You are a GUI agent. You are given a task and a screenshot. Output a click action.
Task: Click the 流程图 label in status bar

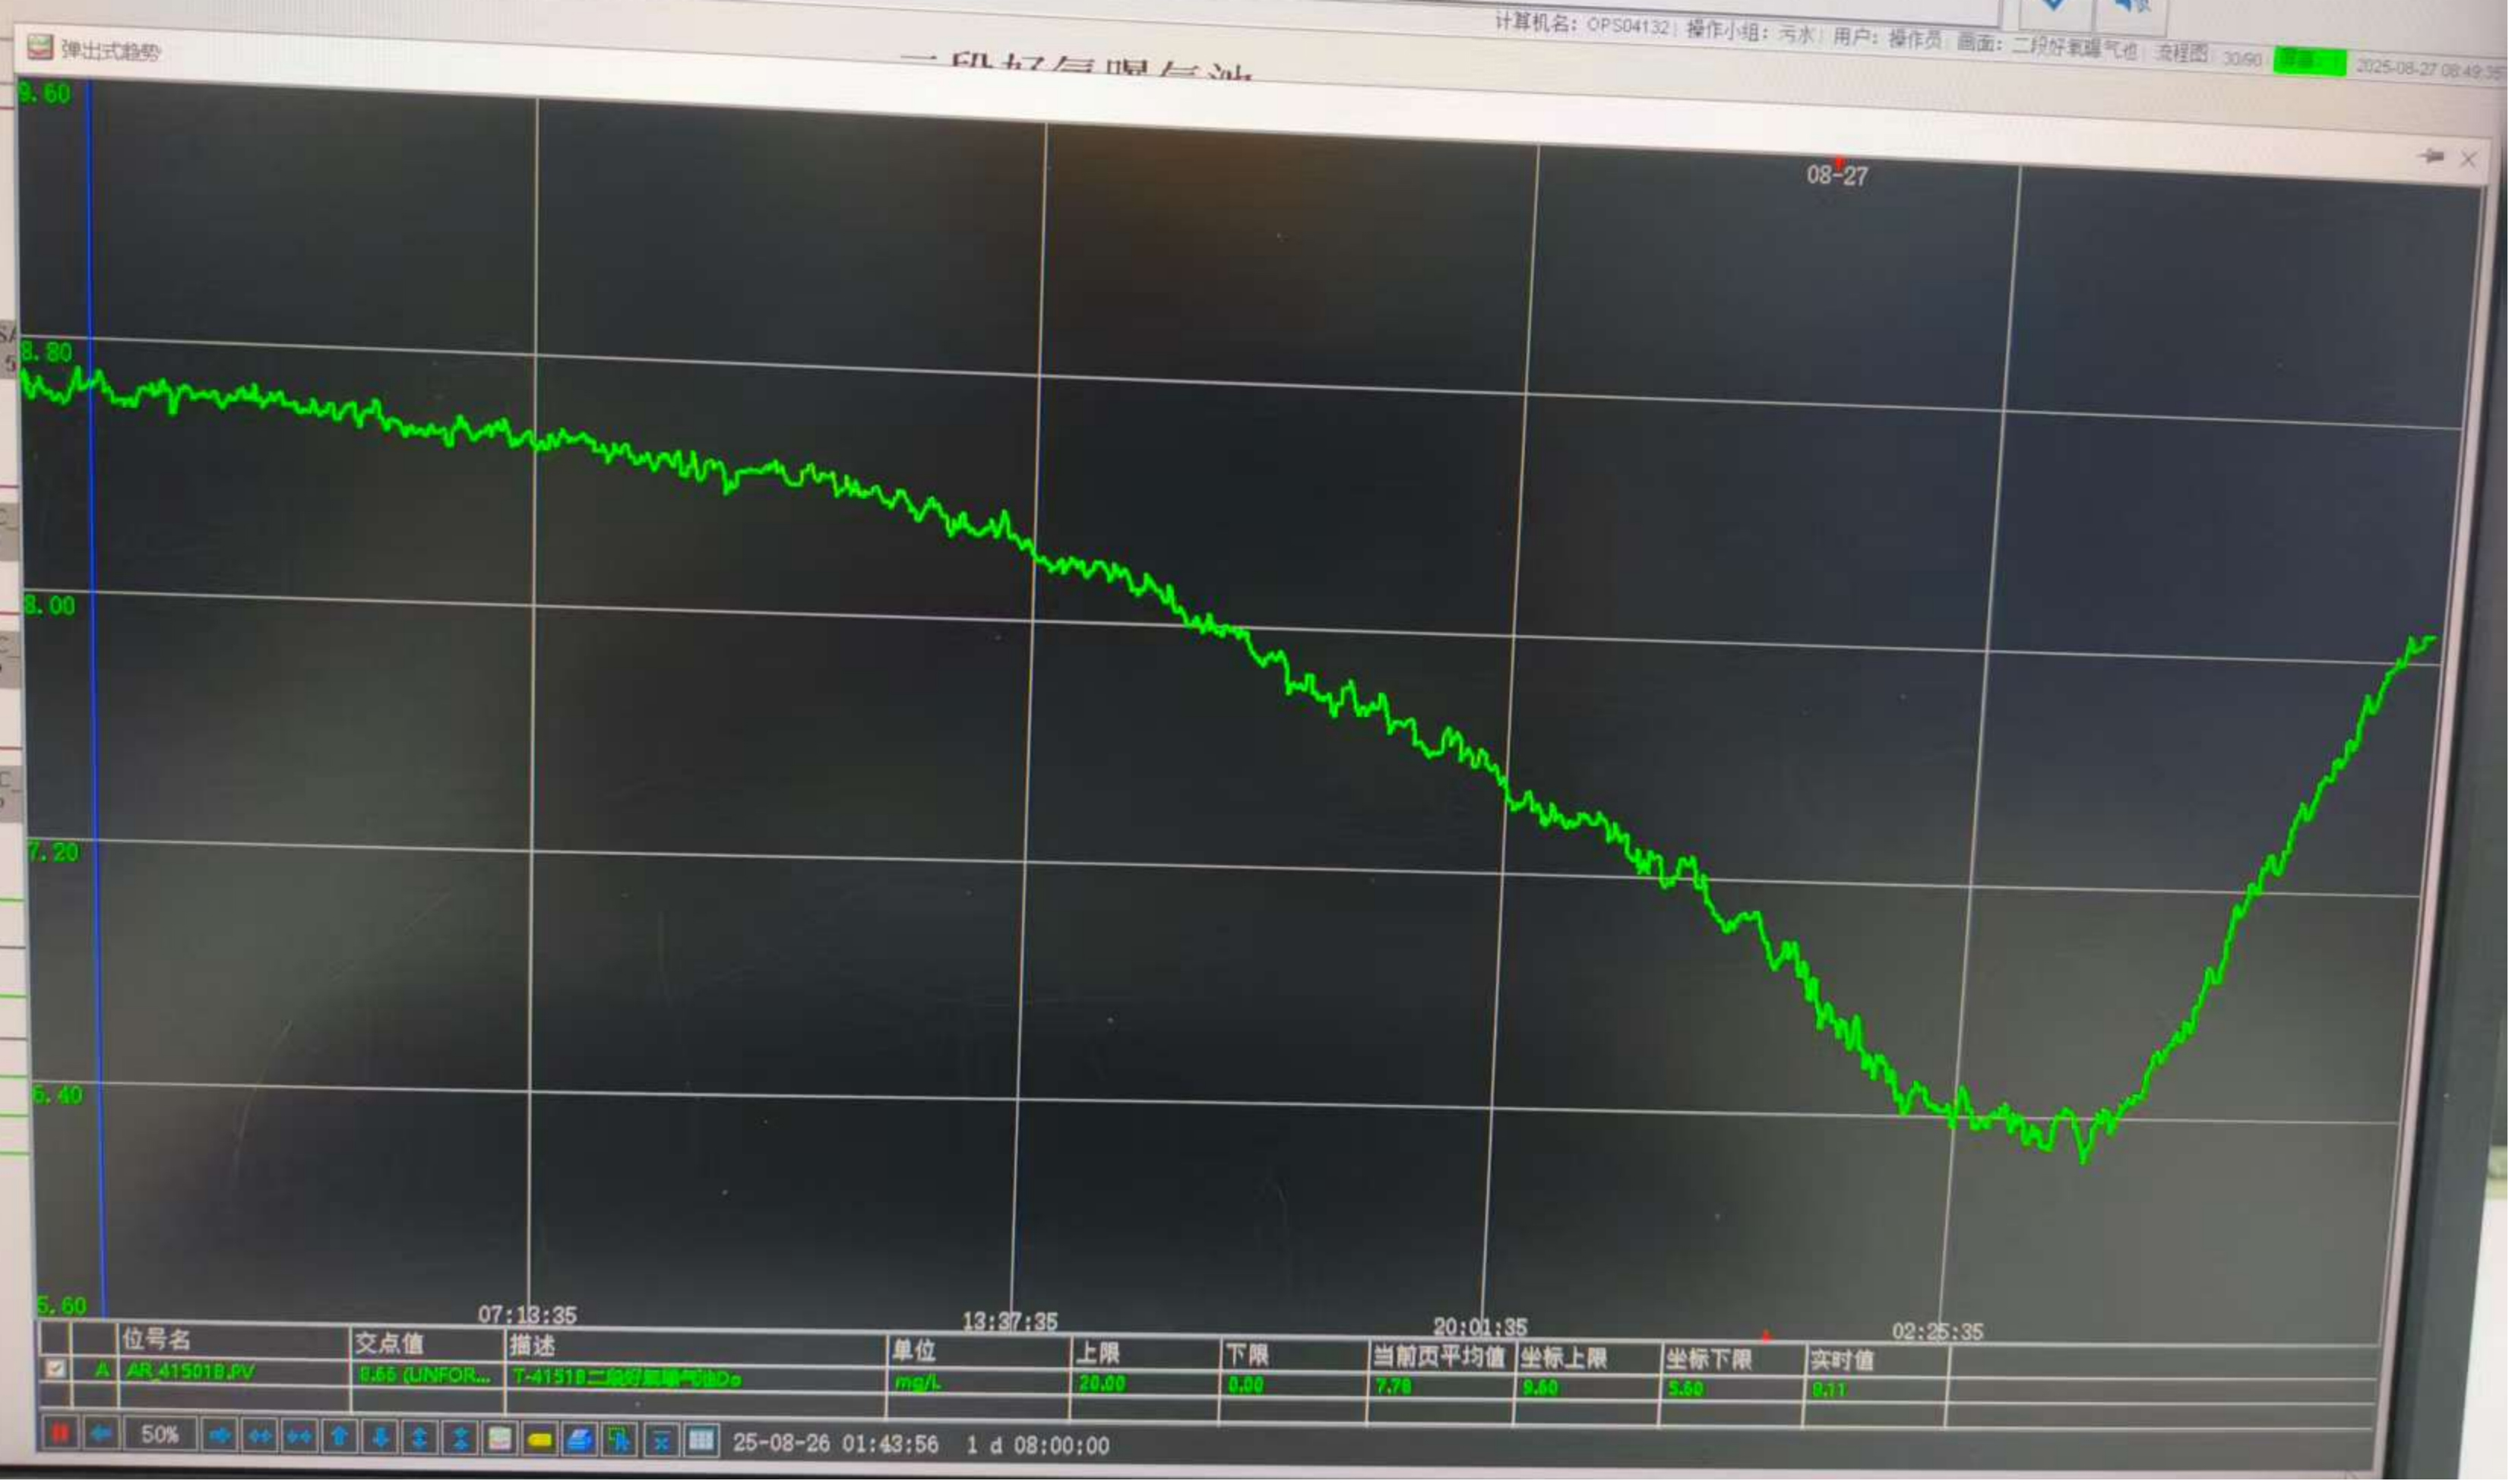click(2182, 53)
